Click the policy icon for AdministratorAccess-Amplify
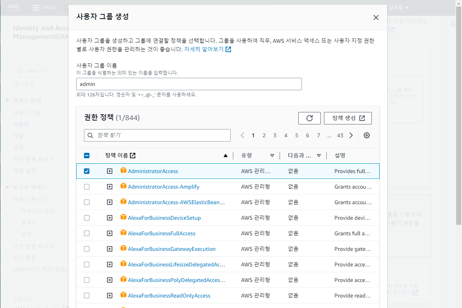This screenshot has height=308, width=462. click(x=123, y=186)
